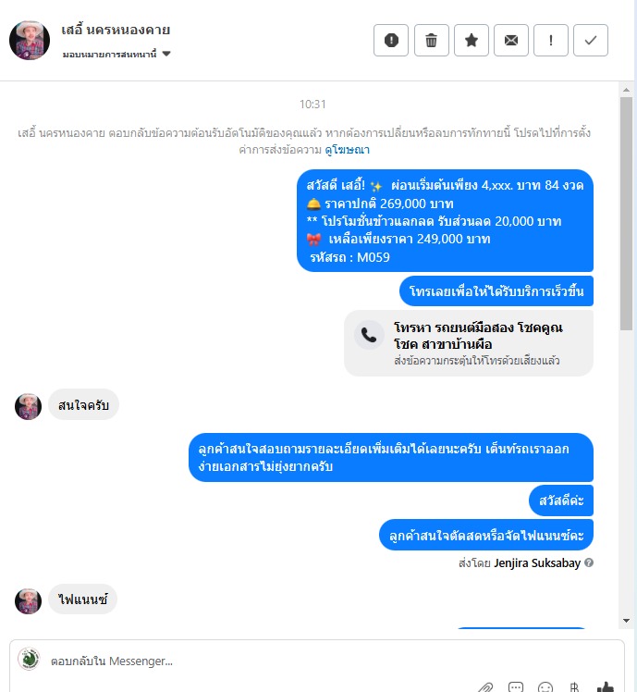This screenshot has width=637, height=692.
Task: Open เสอื้ นครหนองคาย profile picture in header
Action: 30,40
